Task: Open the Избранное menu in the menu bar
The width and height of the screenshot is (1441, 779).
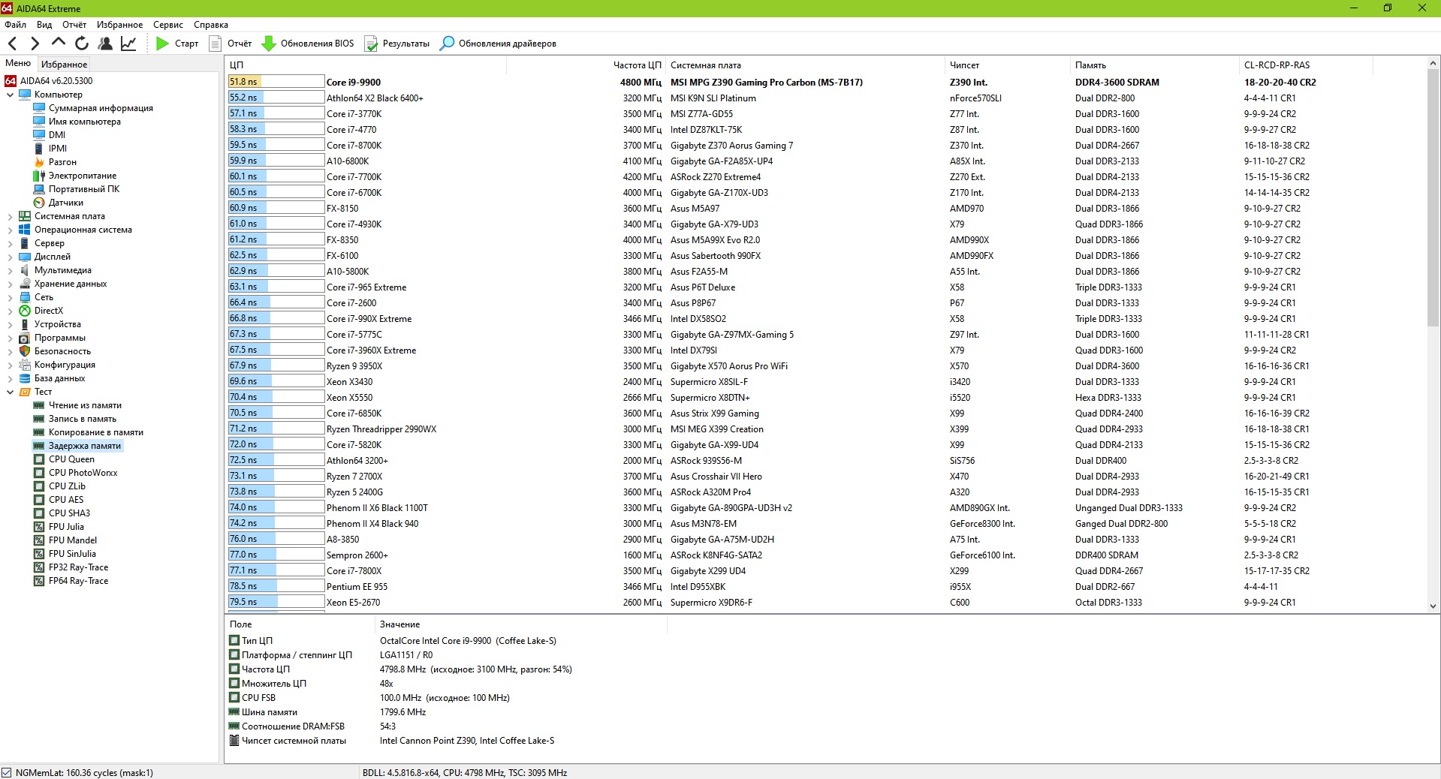Action: [119, 25]
